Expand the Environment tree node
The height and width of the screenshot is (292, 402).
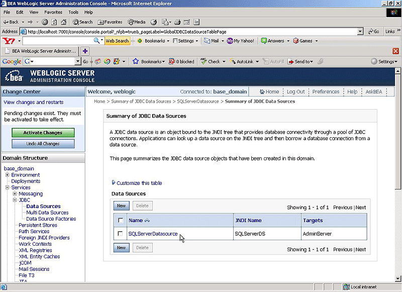pos(8,175)
